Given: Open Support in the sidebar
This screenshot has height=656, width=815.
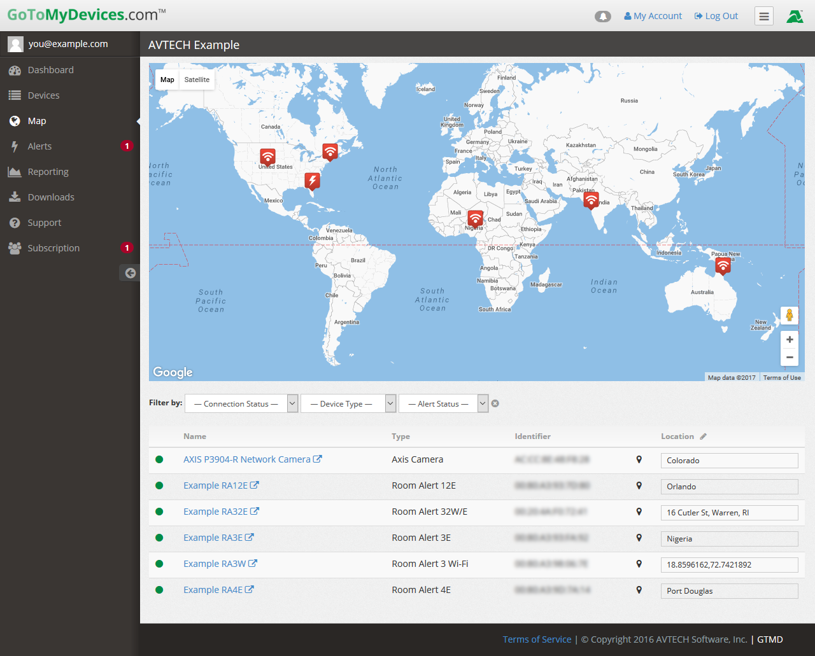Looking at the screenshot, I should tap(70, 223).
